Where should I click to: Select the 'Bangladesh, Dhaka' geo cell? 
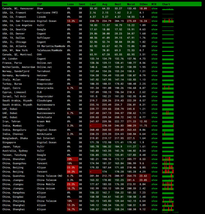[15, 138]
